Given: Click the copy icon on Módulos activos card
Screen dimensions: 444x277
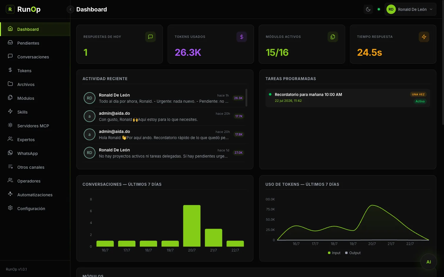Looking at the screenshot, I should (333, 37).
